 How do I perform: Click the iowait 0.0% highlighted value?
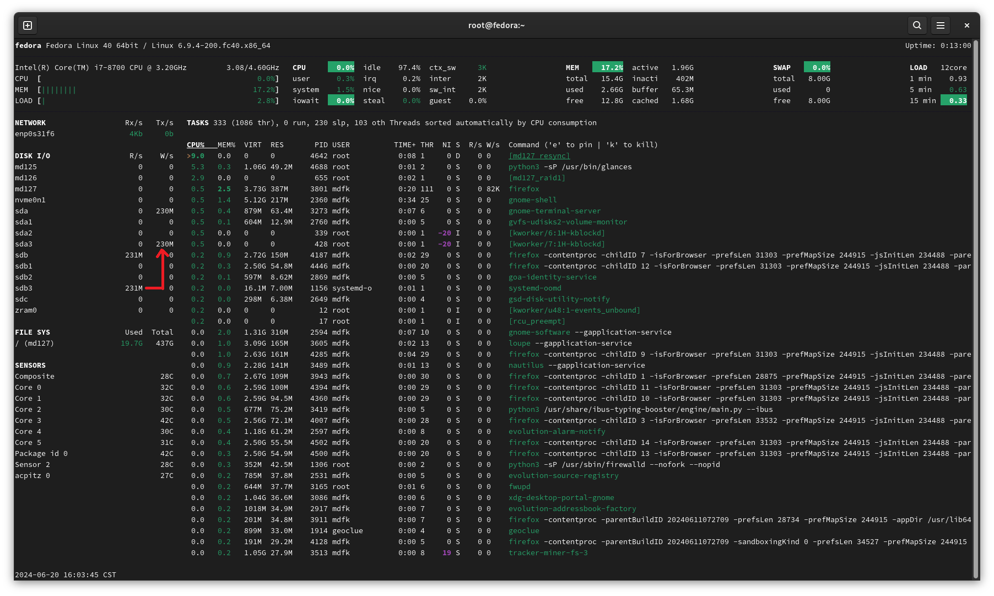[341, 100]
